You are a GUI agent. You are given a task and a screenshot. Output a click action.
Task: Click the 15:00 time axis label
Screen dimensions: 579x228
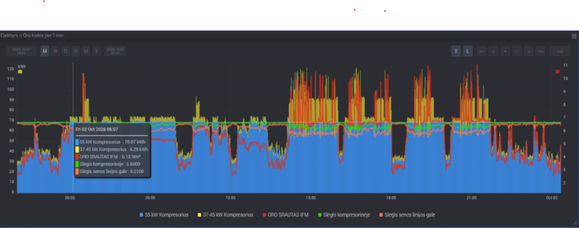(311, 198)
